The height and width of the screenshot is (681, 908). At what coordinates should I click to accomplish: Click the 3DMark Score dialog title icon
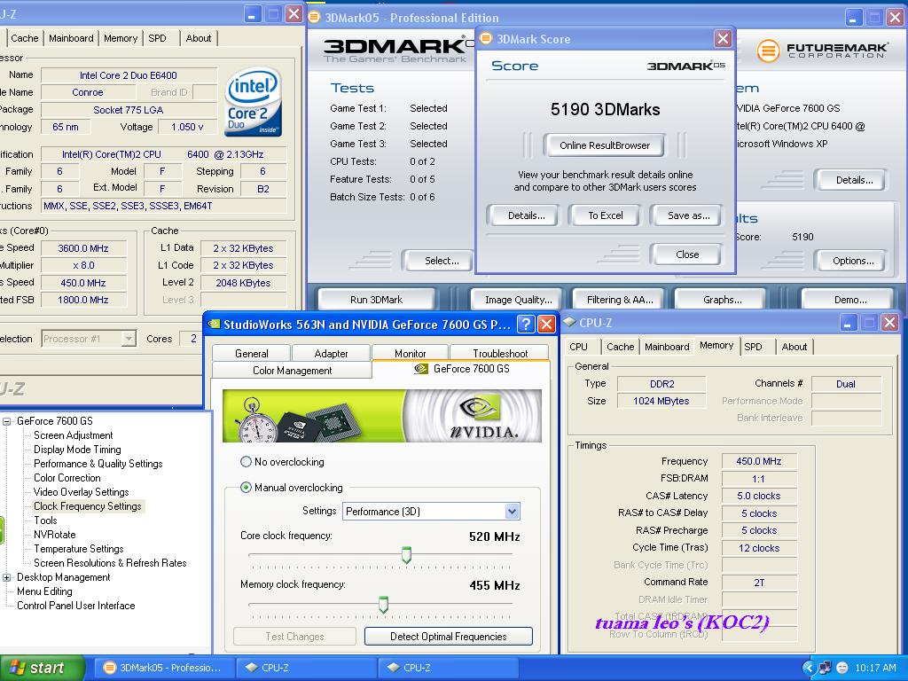(486, 38)
